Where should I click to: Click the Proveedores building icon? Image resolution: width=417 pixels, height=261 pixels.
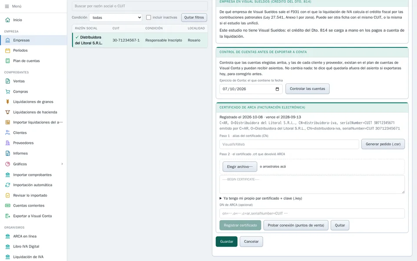(x=8, y=143)
